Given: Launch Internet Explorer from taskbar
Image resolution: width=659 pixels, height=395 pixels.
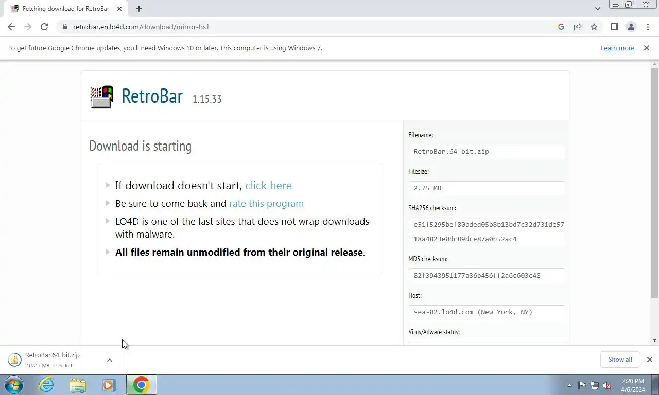Looking at the screenshot, I should point(46,385).
